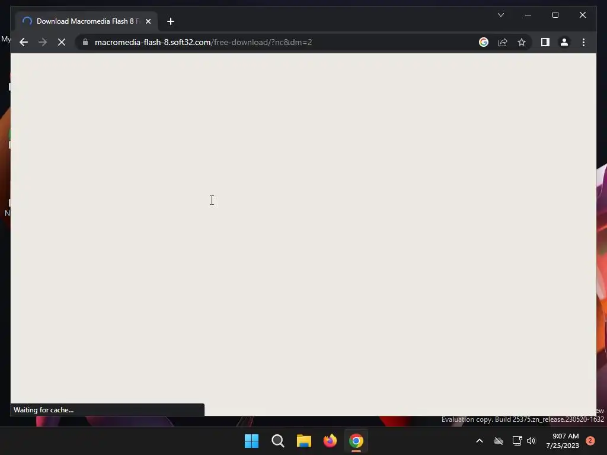
Task: Toggle Chrome side panel
Action: click(x=545, y=42)
